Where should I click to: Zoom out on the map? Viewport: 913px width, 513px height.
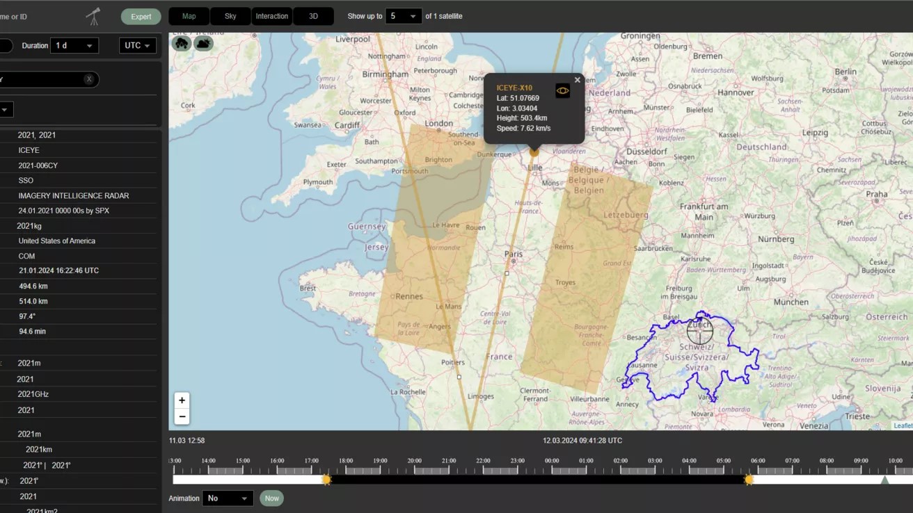click(x=182, y=416)
